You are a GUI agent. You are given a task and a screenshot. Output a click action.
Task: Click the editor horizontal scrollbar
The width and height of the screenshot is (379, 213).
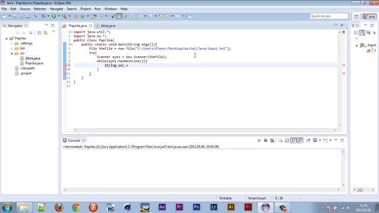coord(205,130)
